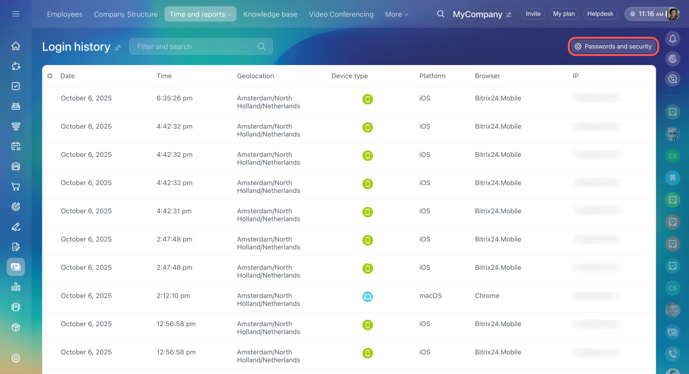Screen dimensions: 689x374
Task: Open the hamburger menu in left sidebar
Action: (16, 14)
